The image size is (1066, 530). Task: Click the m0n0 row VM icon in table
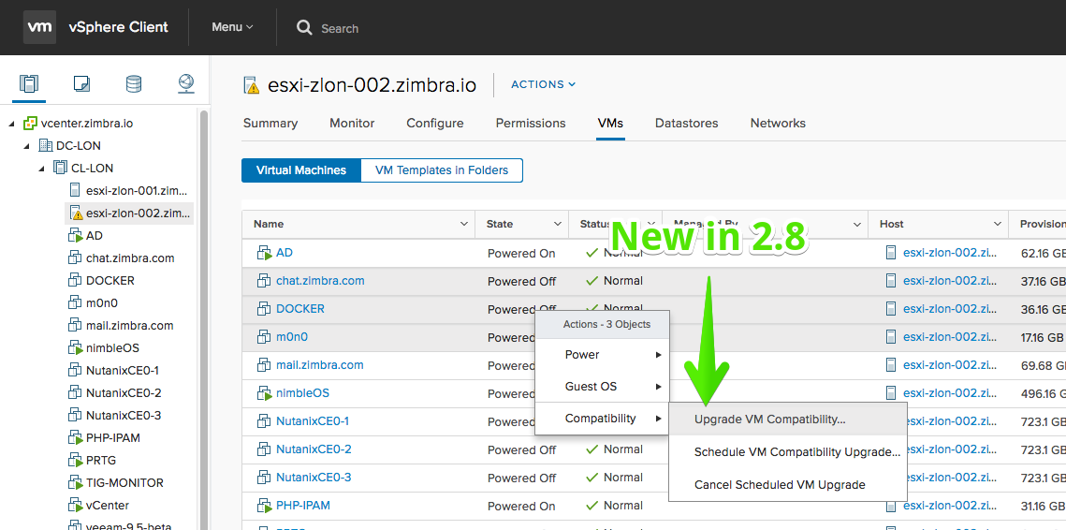point(264,337)
